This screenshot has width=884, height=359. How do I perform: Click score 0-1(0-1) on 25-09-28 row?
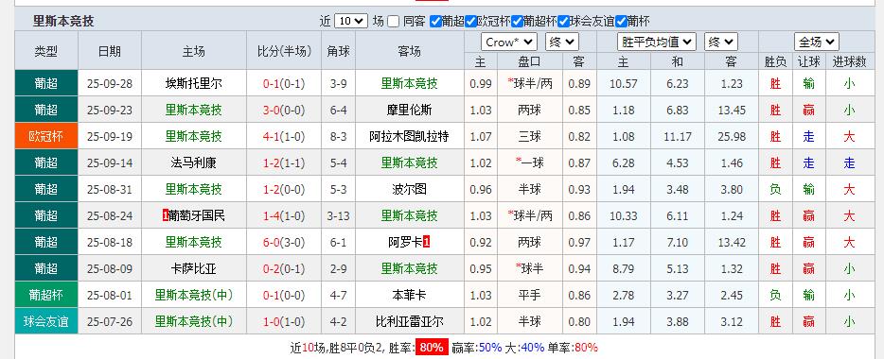(x=284, y=84)
